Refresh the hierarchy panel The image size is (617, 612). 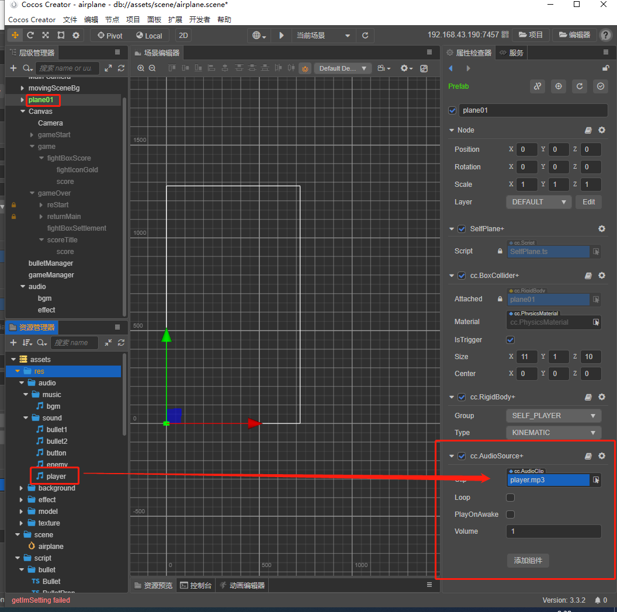[121, 68]
